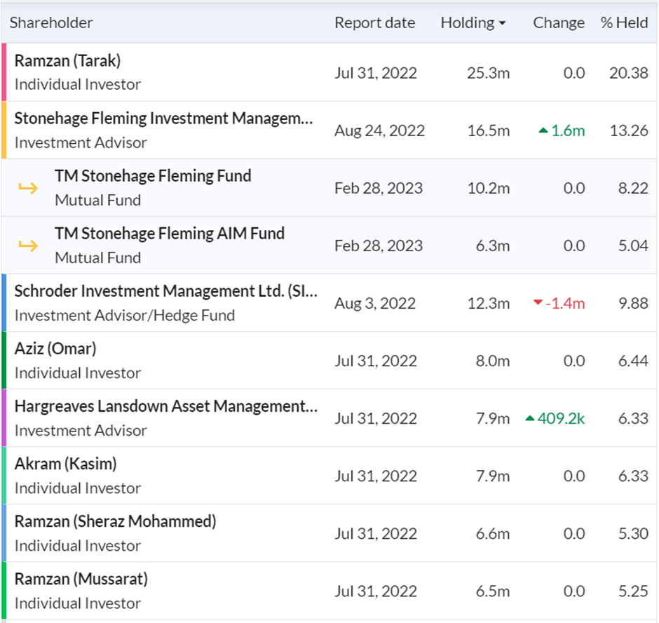Click the arrow icon beside TM Stonehage Fleming Fund
The height and width of the screenshot is (623, 659).
[x=28, y=188]
